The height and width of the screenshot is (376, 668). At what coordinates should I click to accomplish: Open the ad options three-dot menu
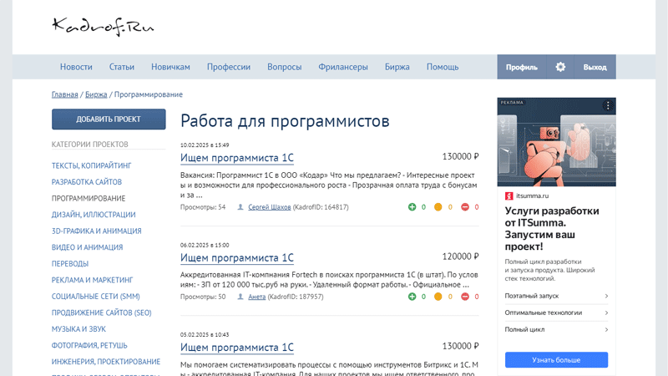coord(608,106)
